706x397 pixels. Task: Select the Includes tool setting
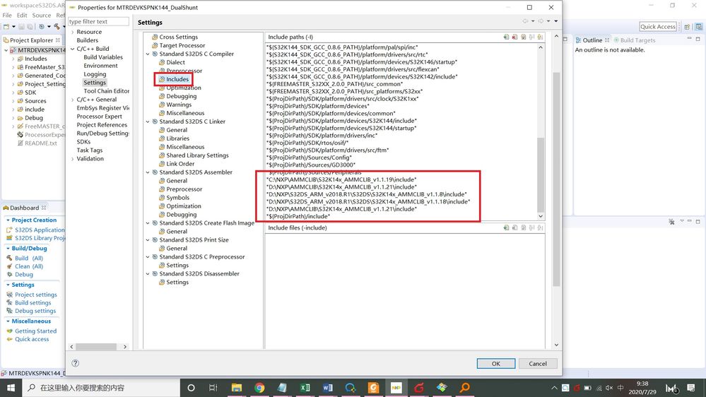click(x=177, y=79)
